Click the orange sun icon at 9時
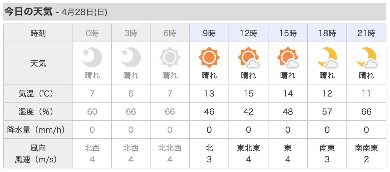 coord(209,57)
